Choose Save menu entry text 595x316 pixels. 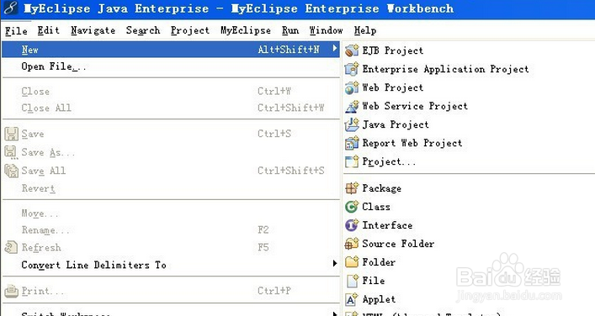[x=33, y=134]
